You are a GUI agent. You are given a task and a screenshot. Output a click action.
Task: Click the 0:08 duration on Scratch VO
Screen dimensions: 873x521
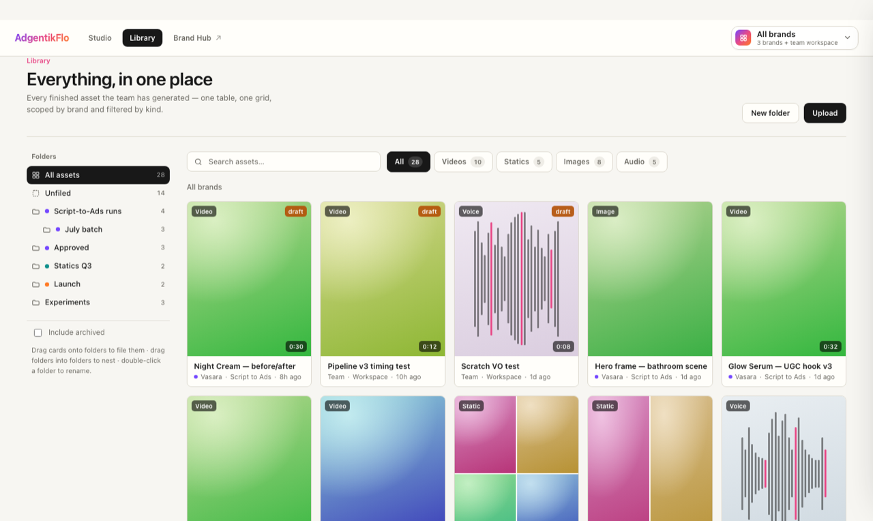click(x=563, y=346)
